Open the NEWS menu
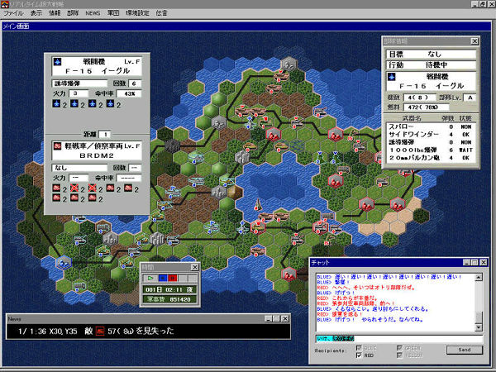The width and height of the screenshot is (496, 372). [x=93, y=13]
